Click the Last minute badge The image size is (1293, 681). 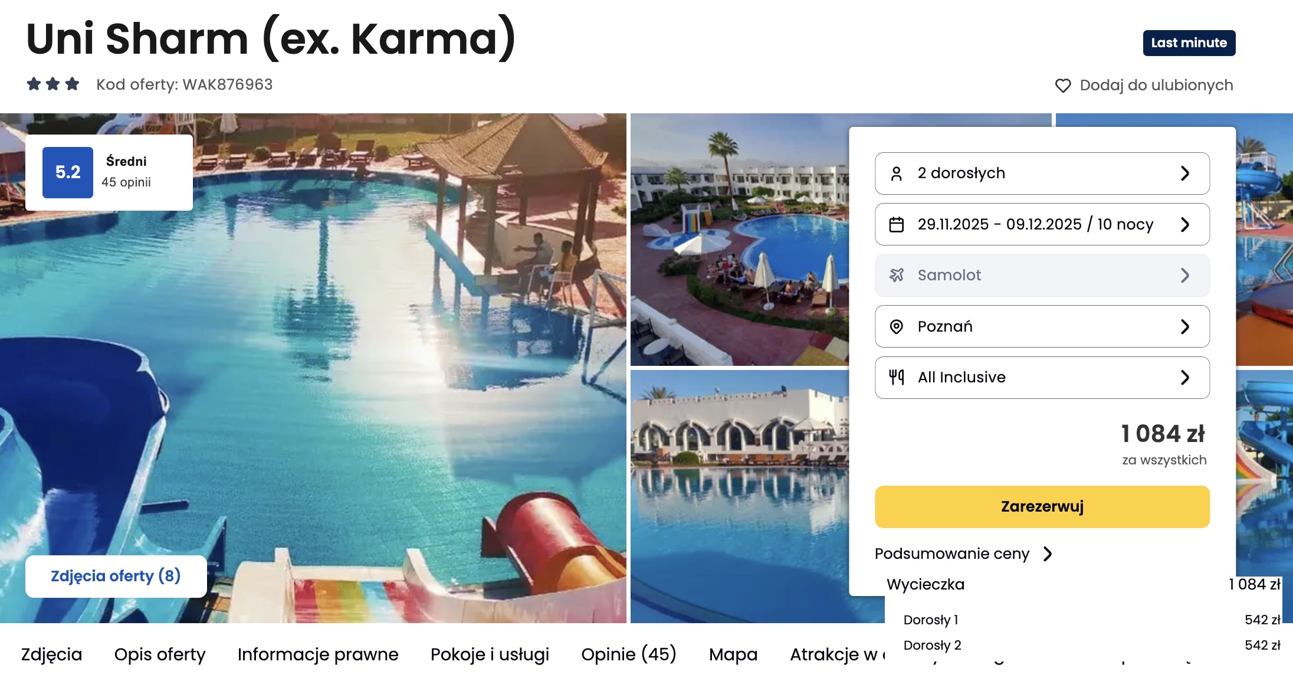coord(1189,43)
